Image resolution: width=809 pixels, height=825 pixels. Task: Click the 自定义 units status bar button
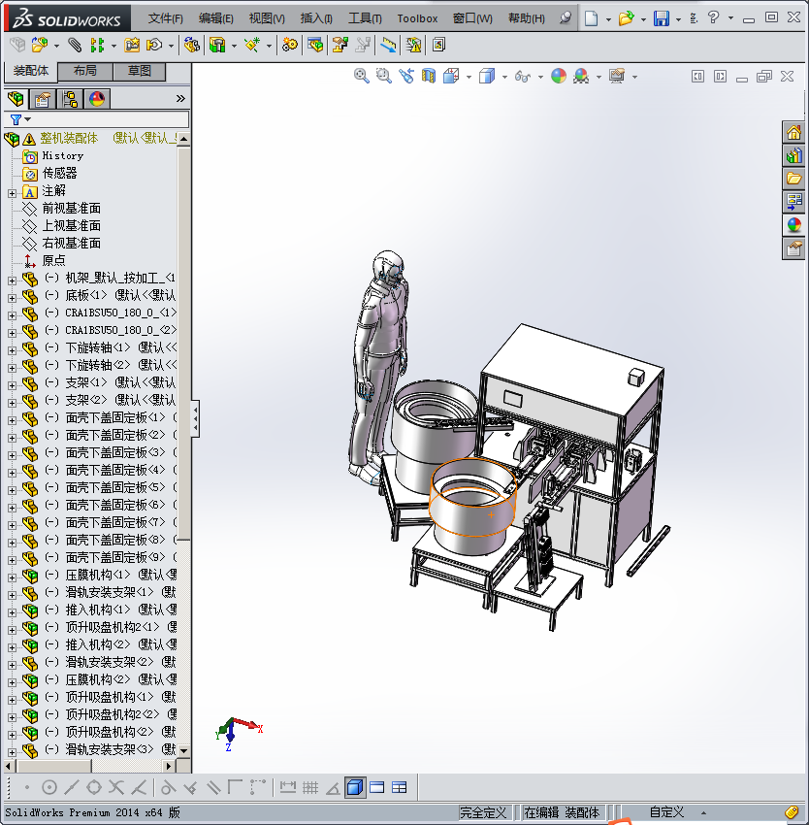pos(666,812)
